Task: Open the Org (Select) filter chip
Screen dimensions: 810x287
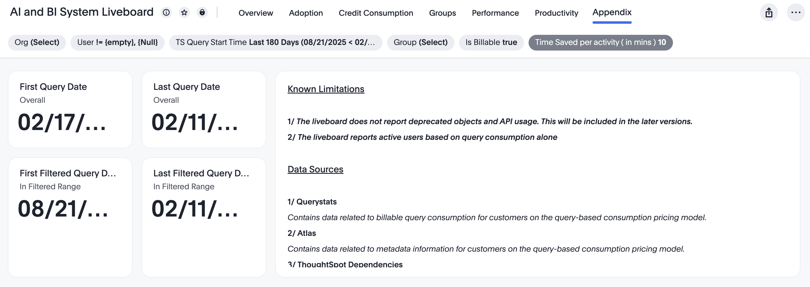Action: tap(37, 42)
